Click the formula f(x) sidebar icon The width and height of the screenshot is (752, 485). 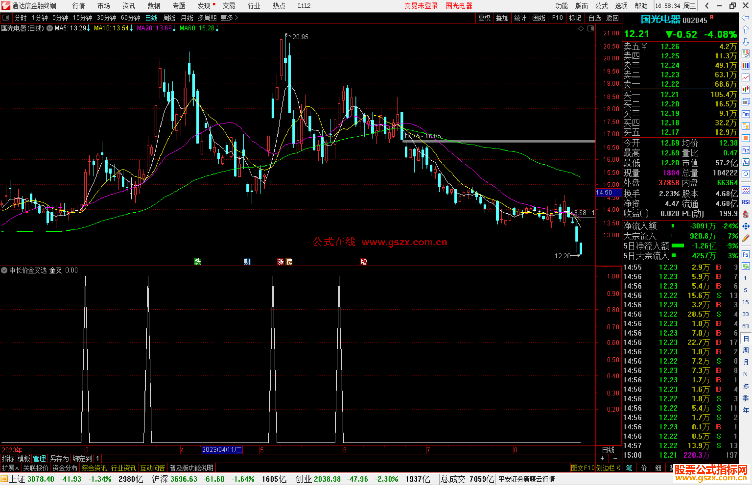745,162
